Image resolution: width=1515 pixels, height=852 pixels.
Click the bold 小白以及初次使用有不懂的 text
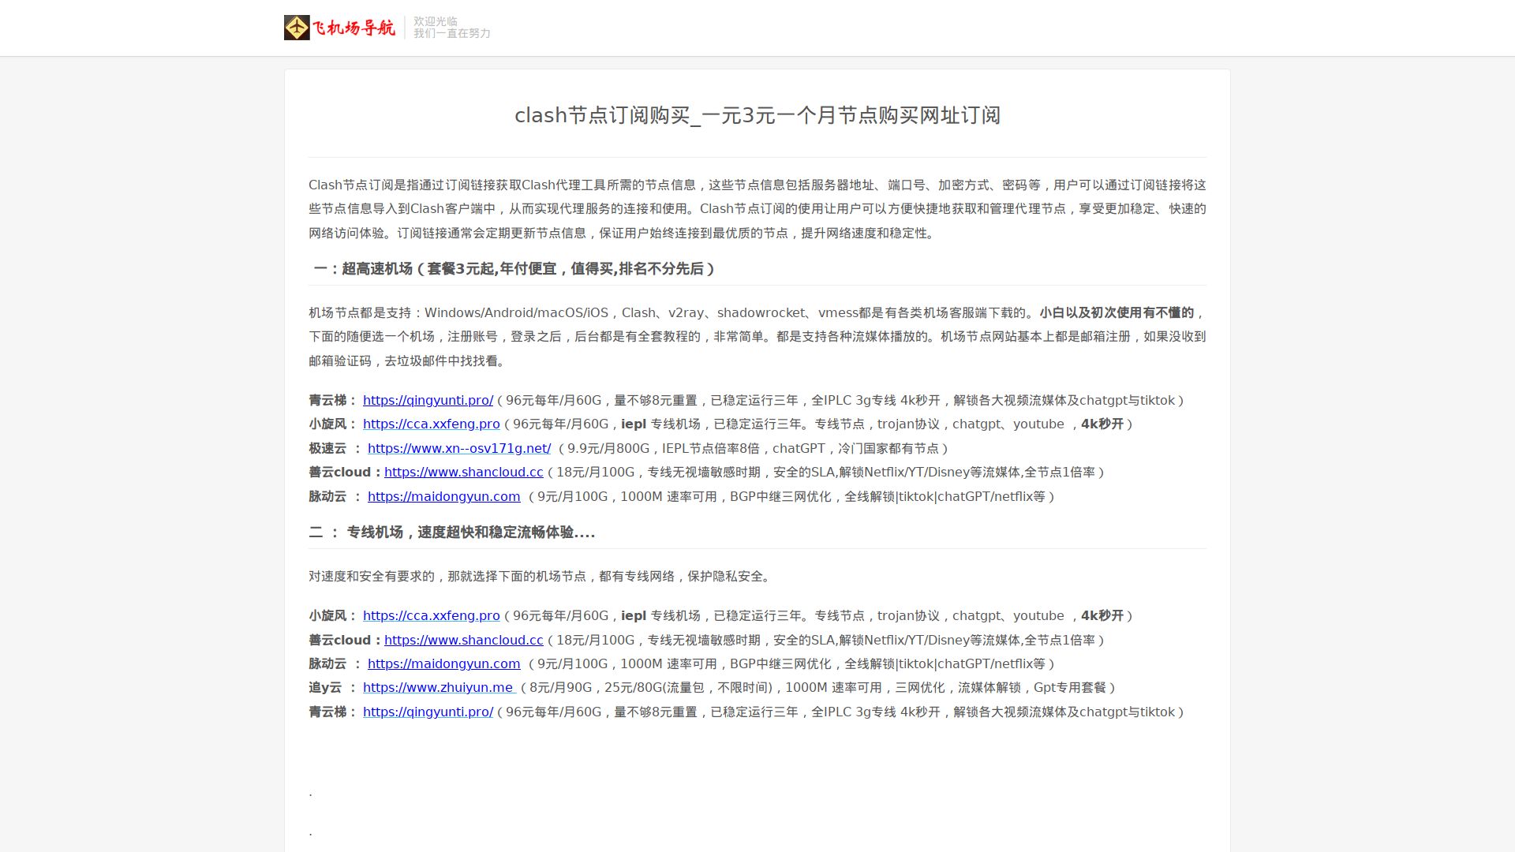[1116, 313]
